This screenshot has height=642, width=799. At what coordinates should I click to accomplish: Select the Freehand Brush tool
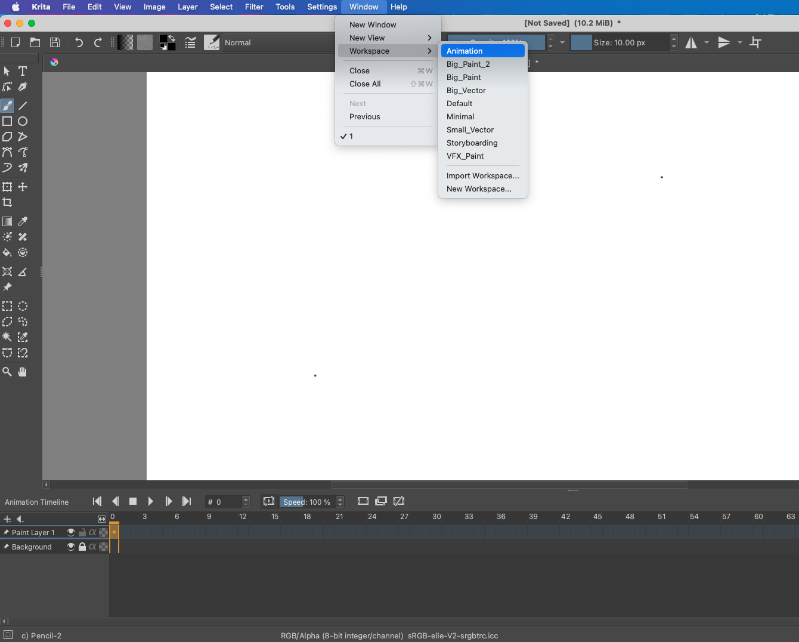(x=7, y=106)
